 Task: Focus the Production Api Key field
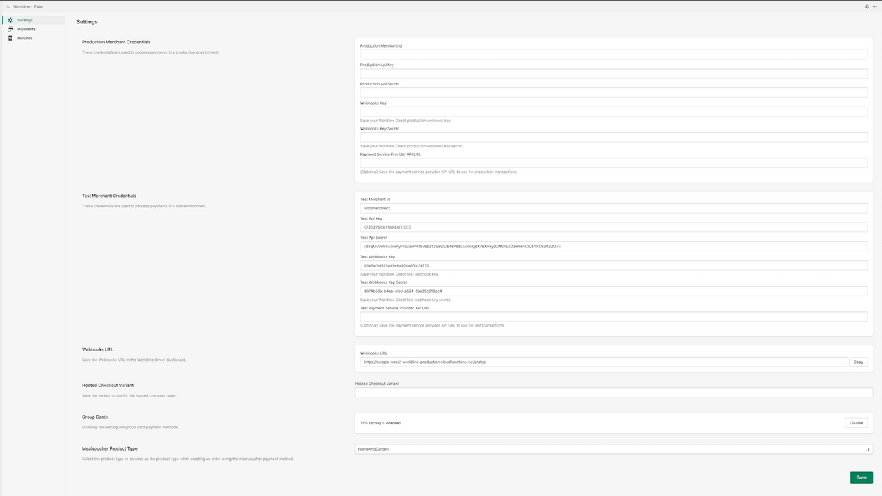pos(614,74)
